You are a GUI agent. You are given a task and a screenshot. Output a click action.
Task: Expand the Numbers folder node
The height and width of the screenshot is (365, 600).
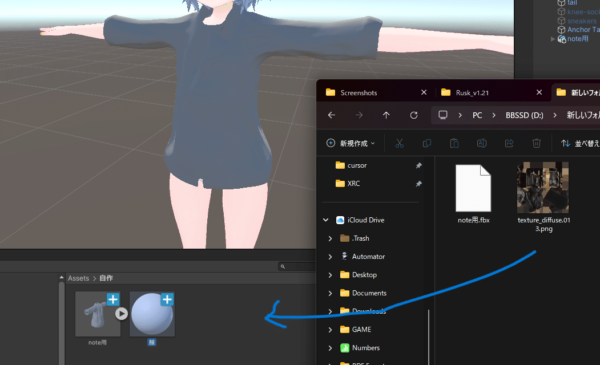330,348
